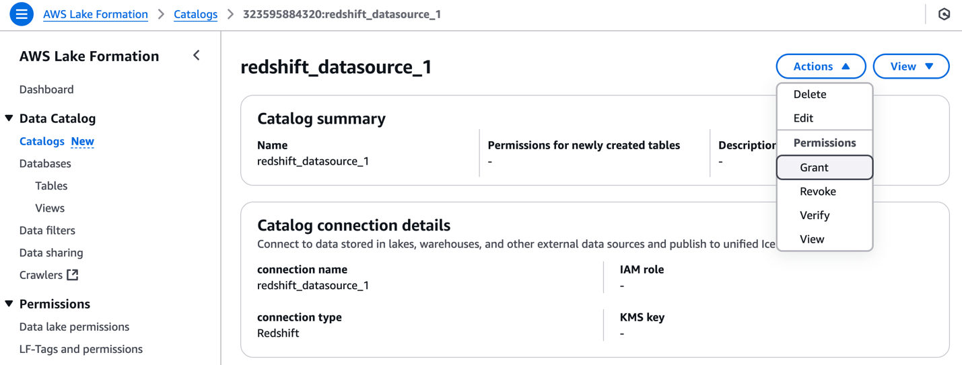The image size is (962, 365).
Task: Choose Revoke in the Permissions menu
Action: coord(817,192)
